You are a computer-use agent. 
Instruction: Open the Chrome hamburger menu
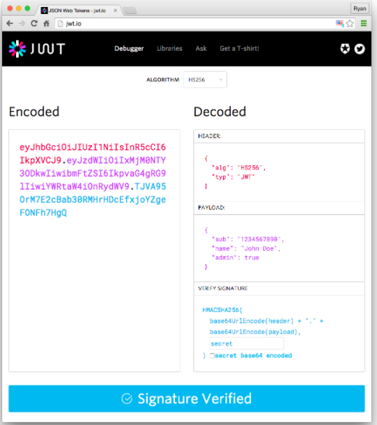pyautogui.click(x=364, y=24)
